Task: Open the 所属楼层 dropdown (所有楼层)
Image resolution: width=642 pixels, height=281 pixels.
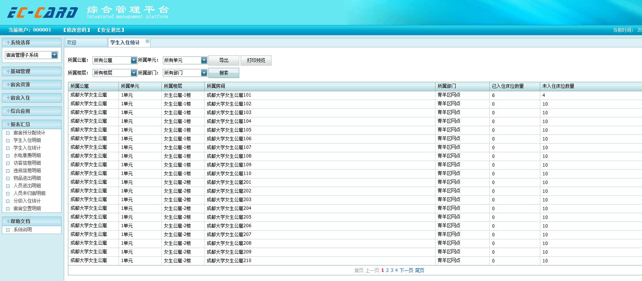Action: [134, 73]
